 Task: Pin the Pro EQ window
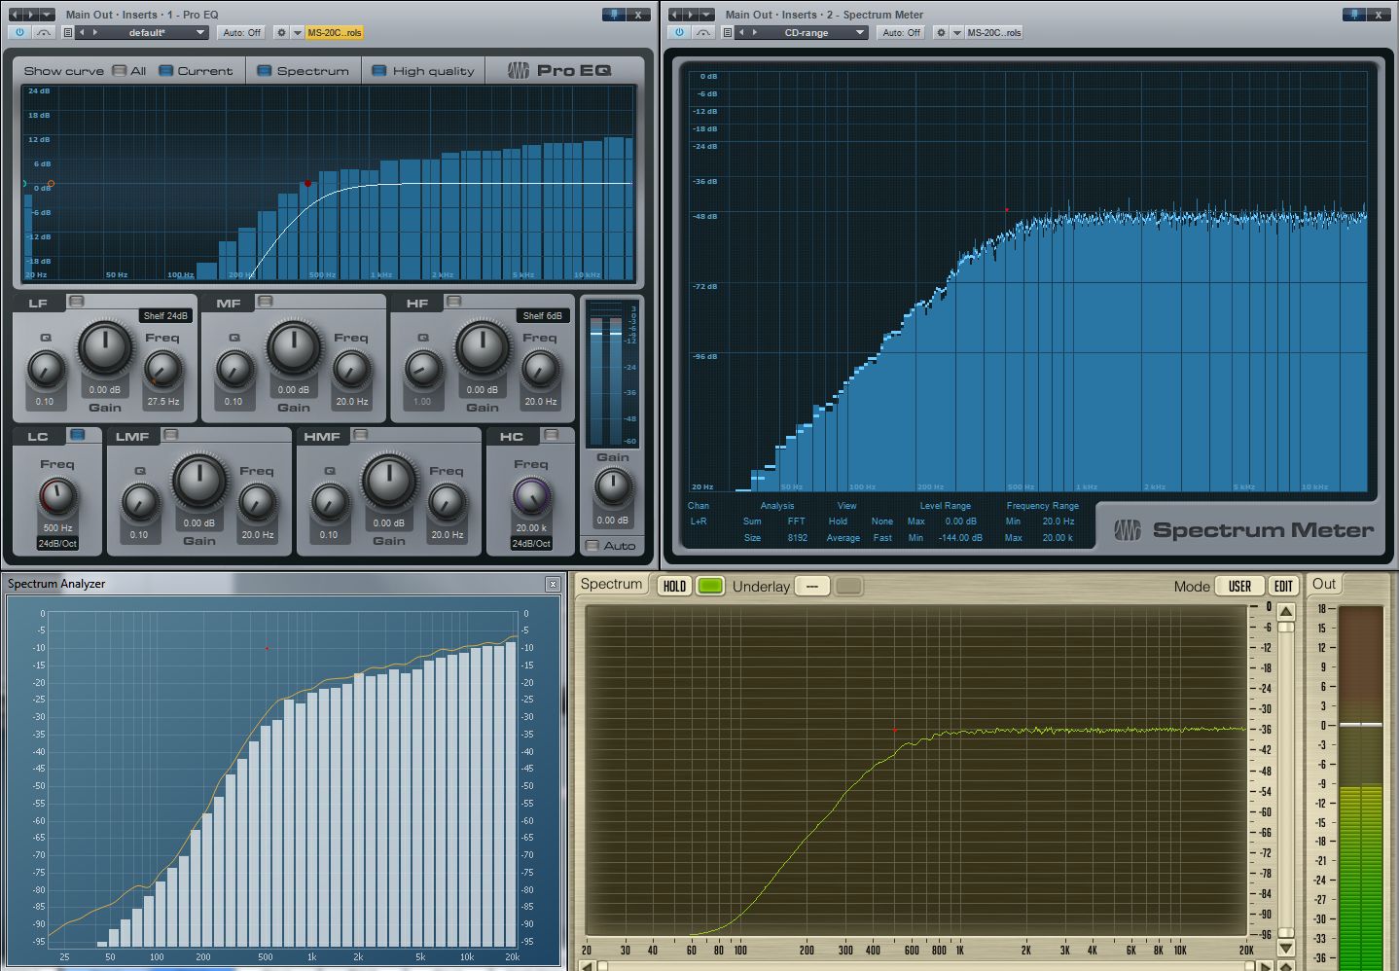pyautogui.click(x=614, y=15)
